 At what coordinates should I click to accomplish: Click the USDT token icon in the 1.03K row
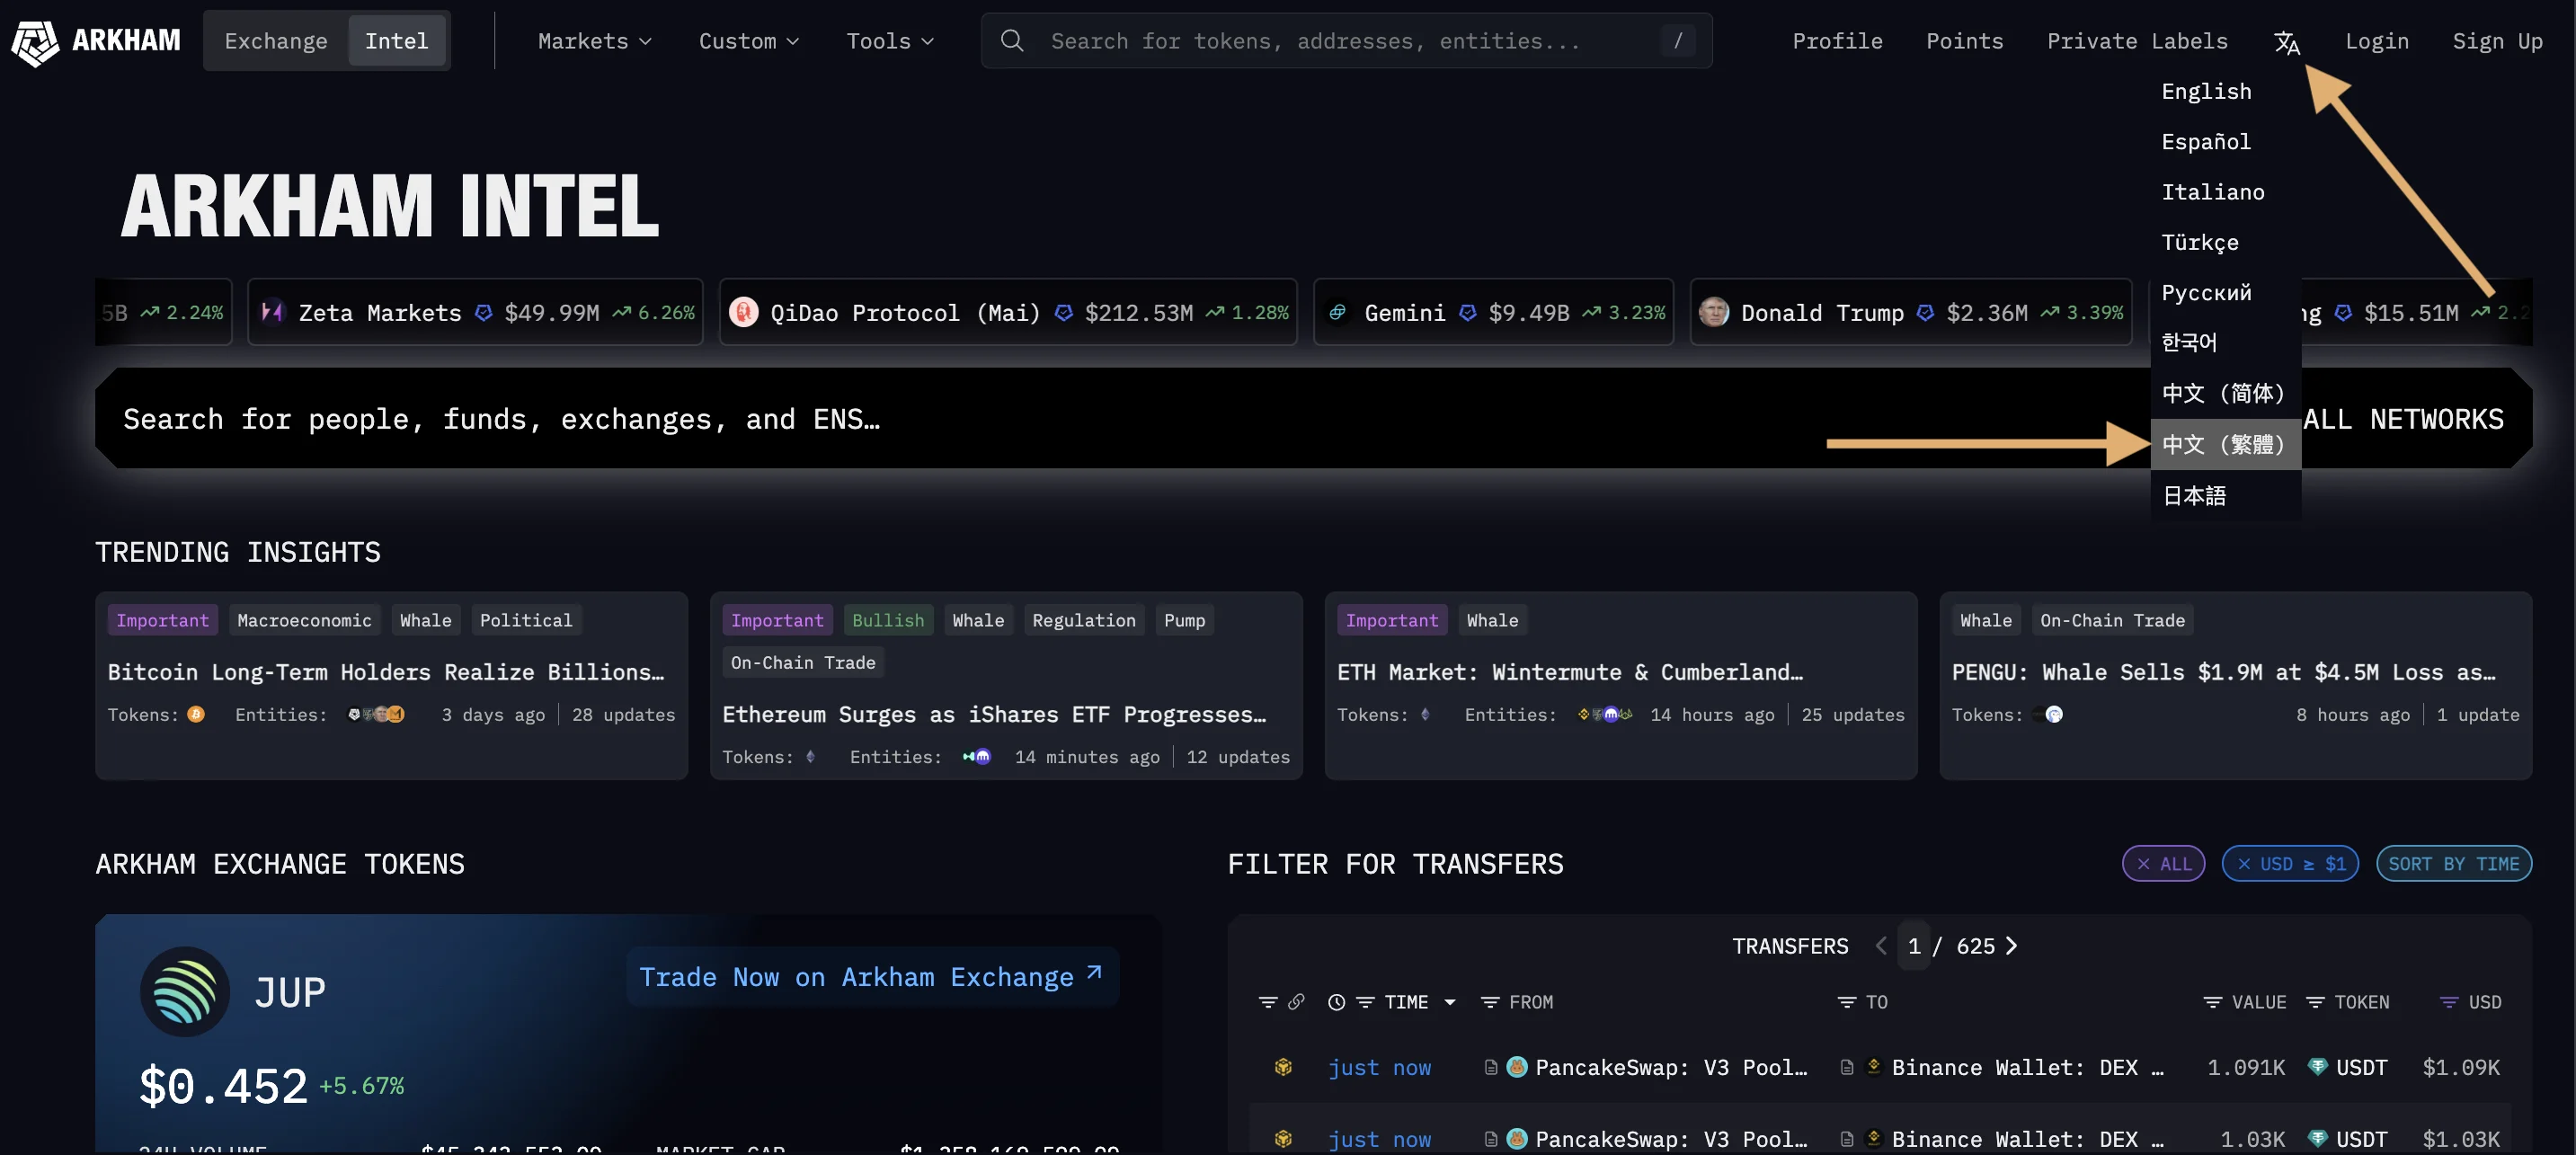tap(2317, 1139)
